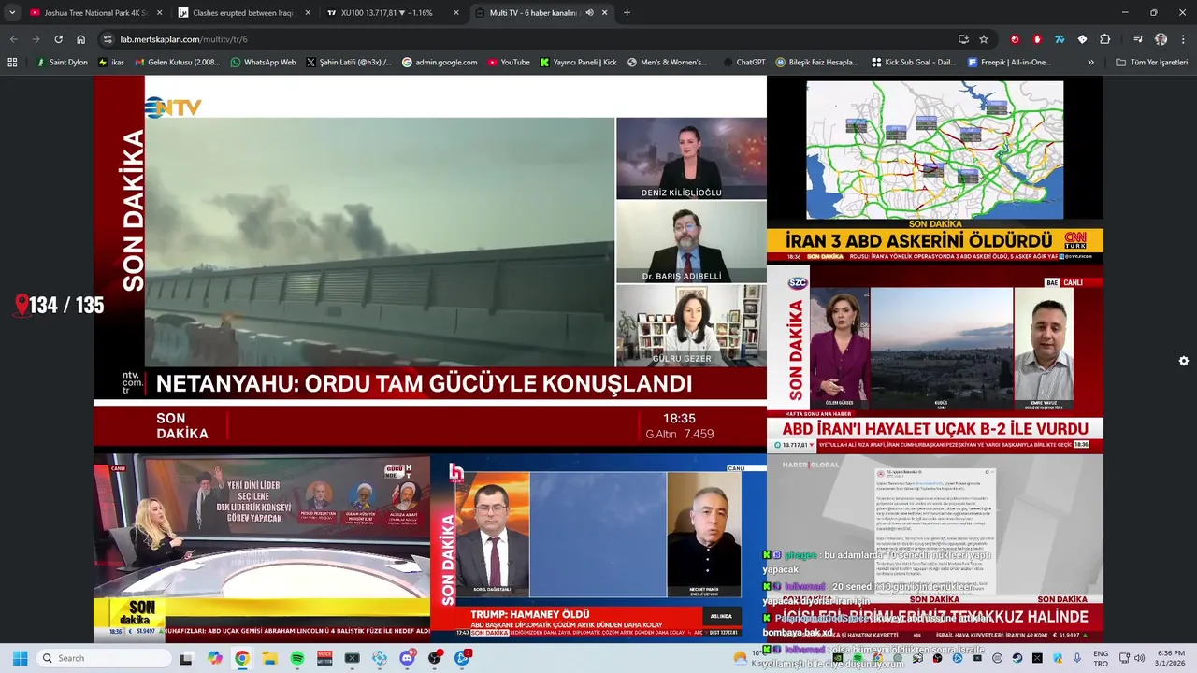
Task: Mute the Multi TV tab audio icon
Action: point(590,13)
